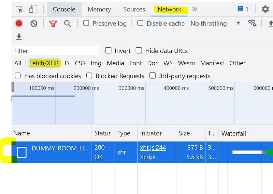Open the No throttling dropdown
This screenshot has width=273, height=194.
[x=216, y=23]
